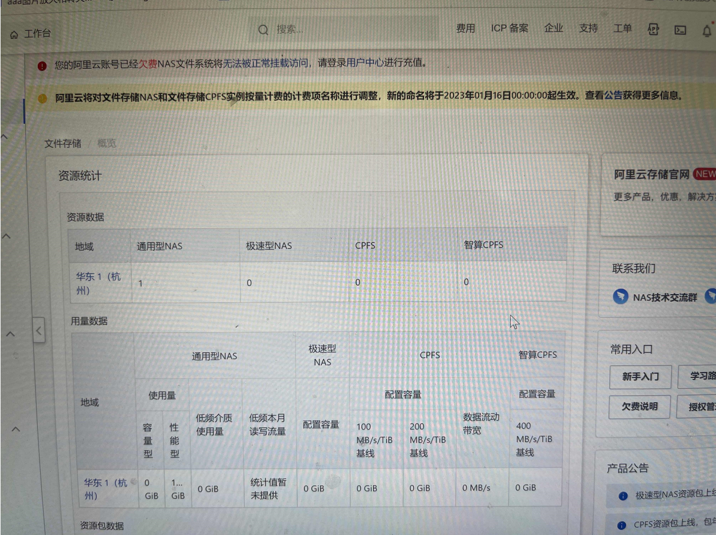The width and height of the screenshot is (716, 535).
Task: Open the 工作台 home icon
Action: tap(14, 34)
